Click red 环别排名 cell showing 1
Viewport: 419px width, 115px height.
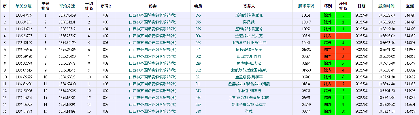343,36
